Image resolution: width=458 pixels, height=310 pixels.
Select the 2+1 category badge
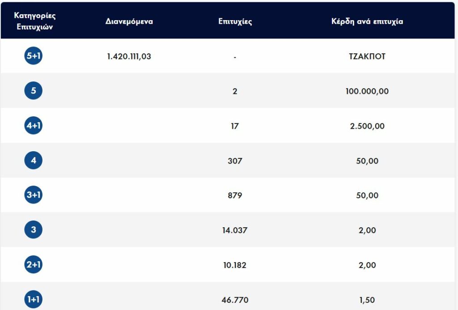coord(34,265)
